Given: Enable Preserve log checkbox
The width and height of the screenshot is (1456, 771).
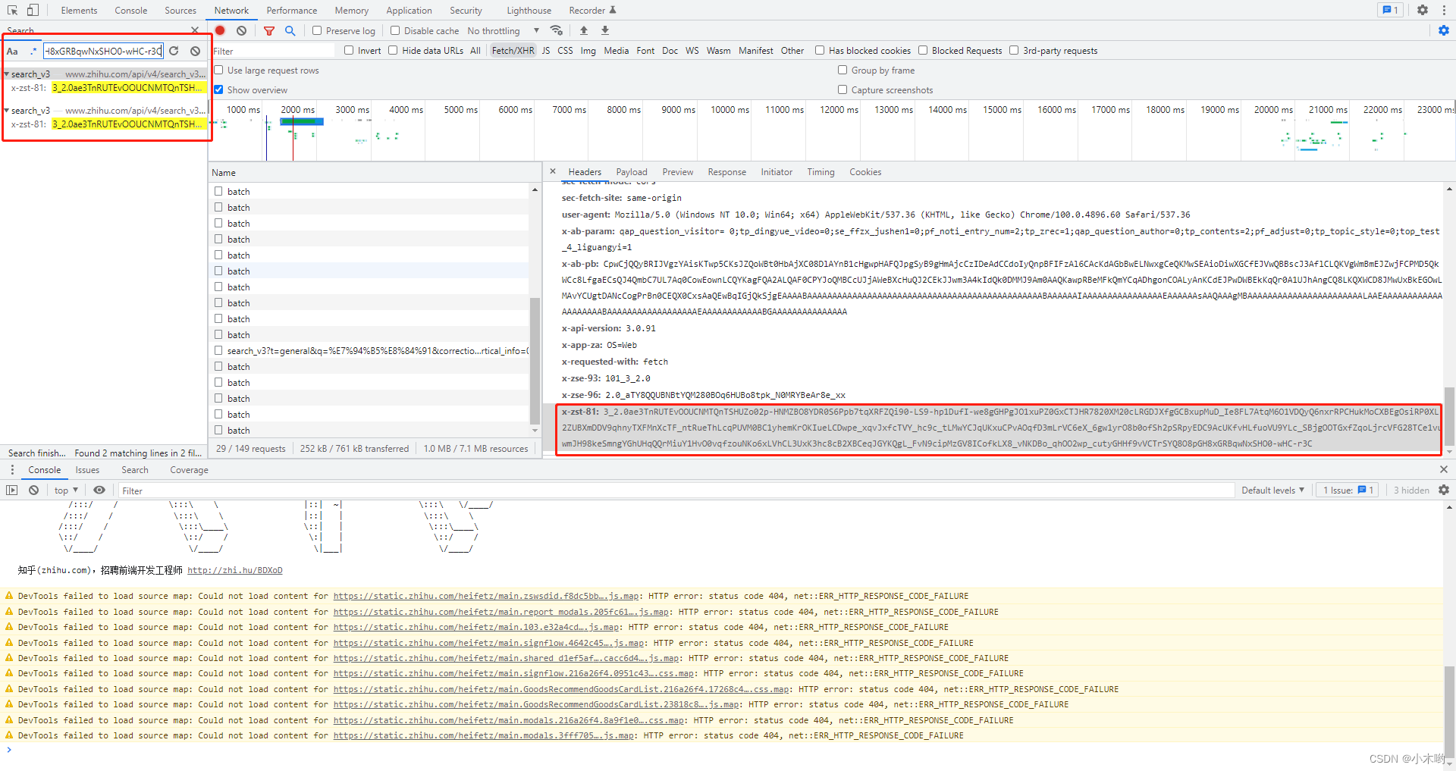Looking at the screenshot, I should tap(317, 30).
